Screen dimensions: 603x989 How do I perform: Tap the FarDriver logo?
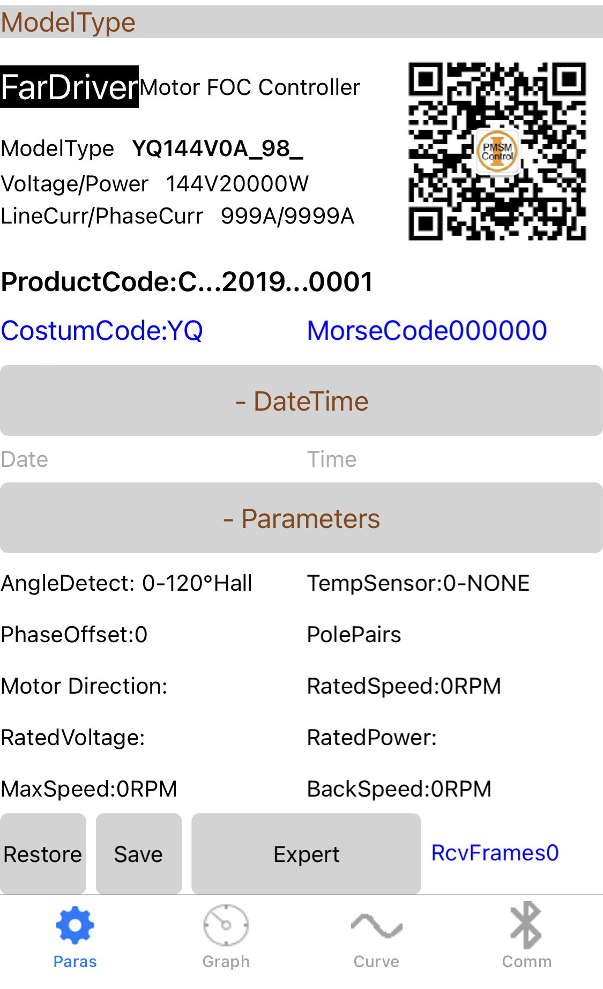(70, 87)
